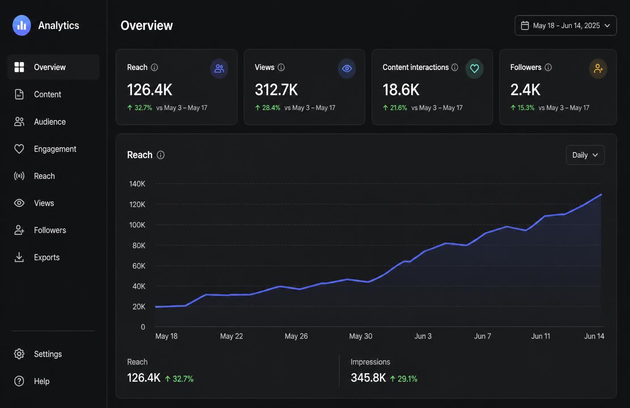Click the Analytics bar-chart logo

[x=21, y=25]
